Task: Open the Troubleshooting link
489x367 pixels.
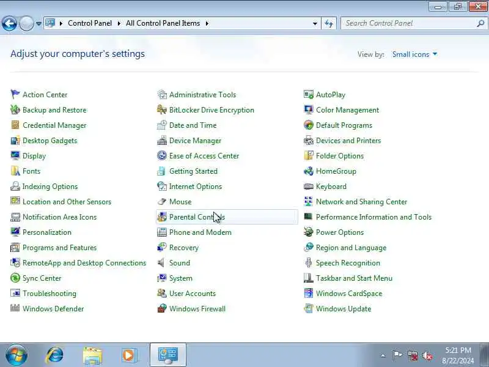Action: coord(50,294)
